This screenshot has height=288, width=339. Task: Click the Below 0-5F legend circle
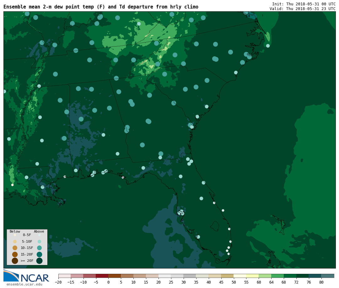coord(15,235)
